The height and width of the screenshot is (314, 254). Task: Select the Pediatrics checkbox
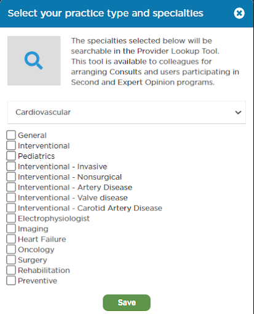coord(11,156)
